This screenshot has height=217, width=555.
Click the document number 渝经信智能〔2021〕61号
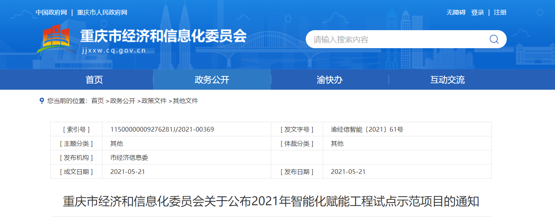[x=367, y=129]
